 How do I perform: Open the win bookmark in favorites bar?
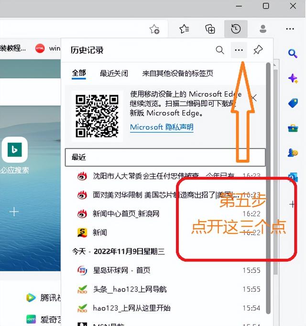pos(48,48)
